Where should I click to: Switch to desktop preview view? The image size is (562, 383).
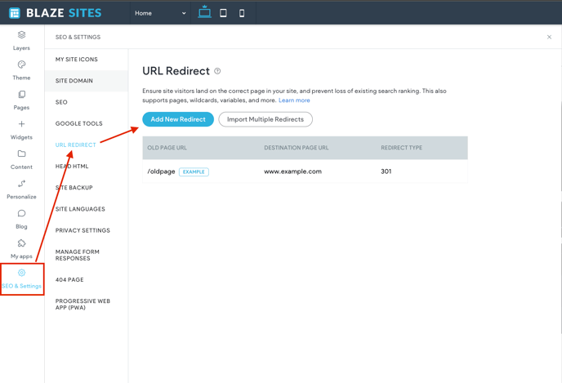pos(204,13)
